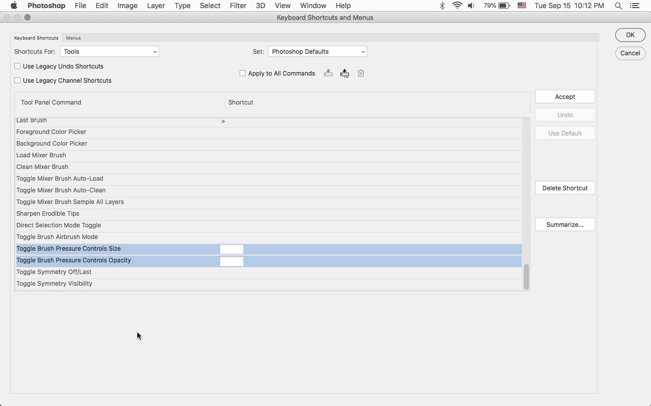Open the Help menu
This screenshot has height=406, width=651.
[343, 6]
